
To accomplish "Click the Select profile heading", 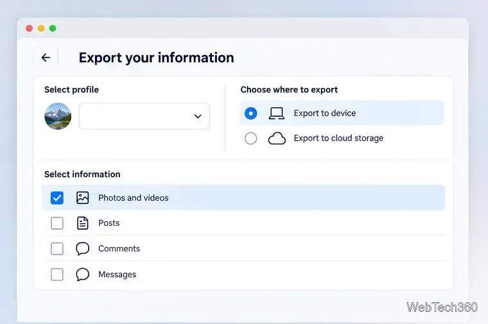I will coord(71,90).
